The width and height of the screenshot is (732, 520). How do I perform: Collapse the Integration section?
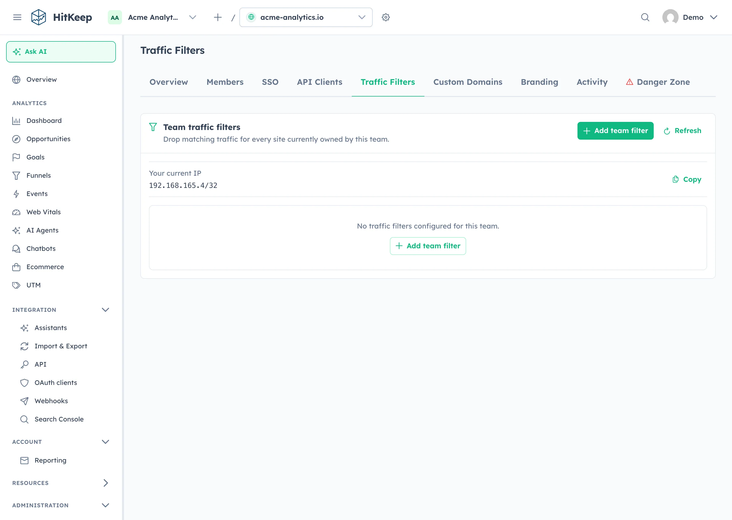click(105, 310)
